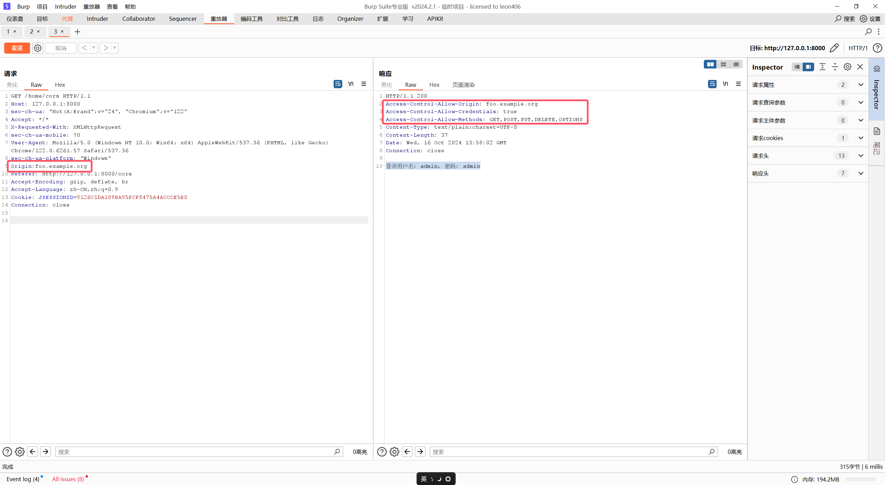Open the Hex tab in response pane
The height and width of the screenshot is (485, 885).
(434, 85)
